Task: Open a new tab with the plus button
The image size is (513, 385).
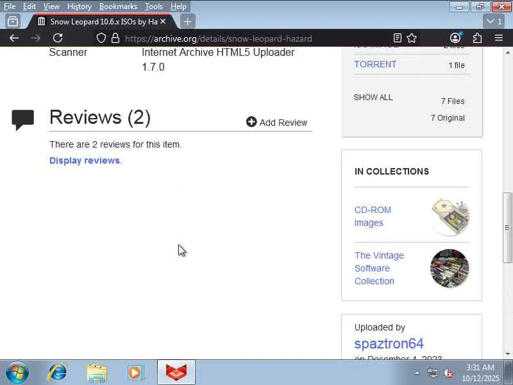Action: [187, 22]
